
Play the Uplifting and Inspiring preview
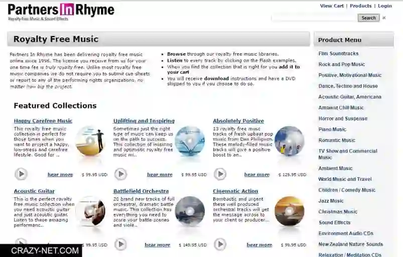pyautogui.click(x=120, y=174)
